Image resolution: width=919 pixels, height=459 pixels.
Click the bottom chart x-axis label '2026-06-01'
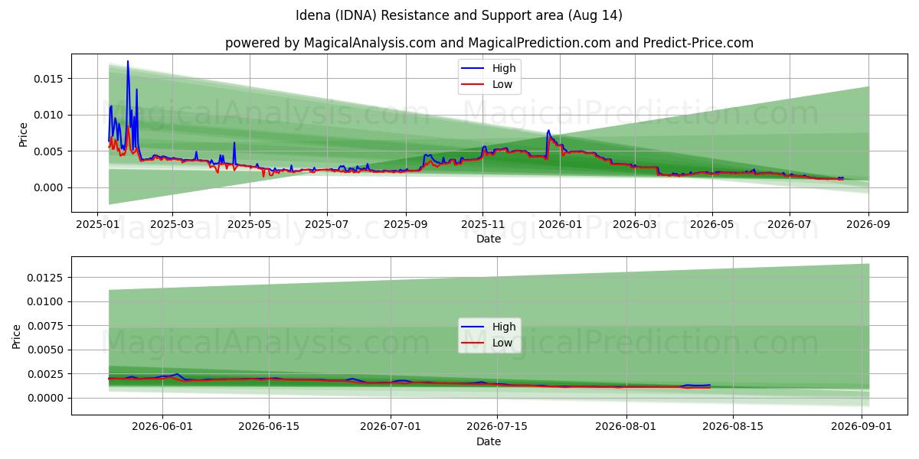pos(162,428)
